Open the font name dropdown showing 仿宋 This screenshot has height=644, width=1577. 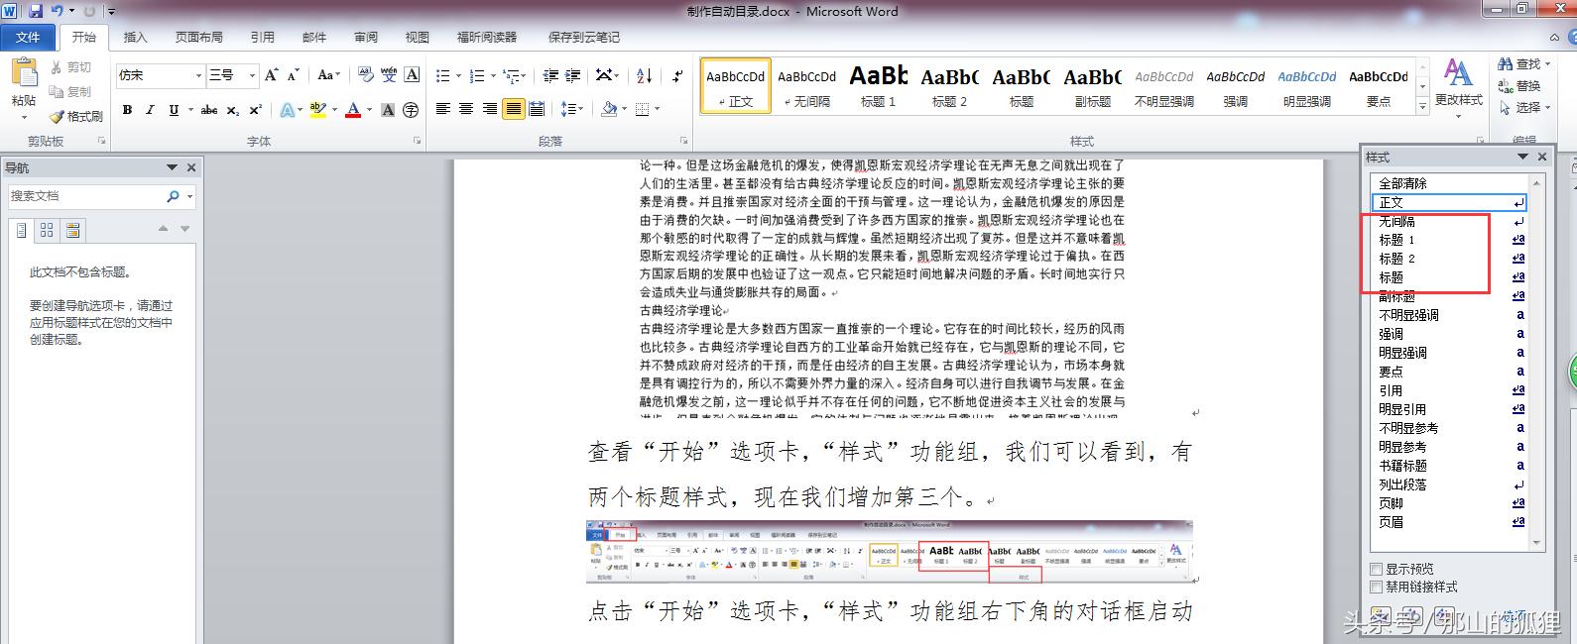tap(199, 75)
